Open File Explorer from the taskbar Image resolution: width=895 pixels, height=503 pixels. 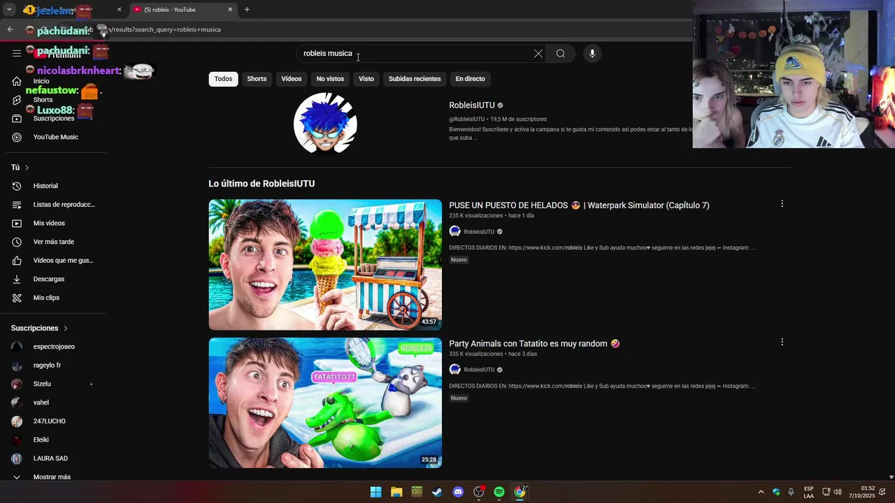396,492
